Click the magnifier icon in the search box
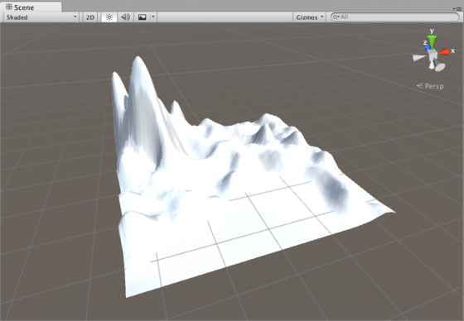The image size is (464, 321). point(336,17)
